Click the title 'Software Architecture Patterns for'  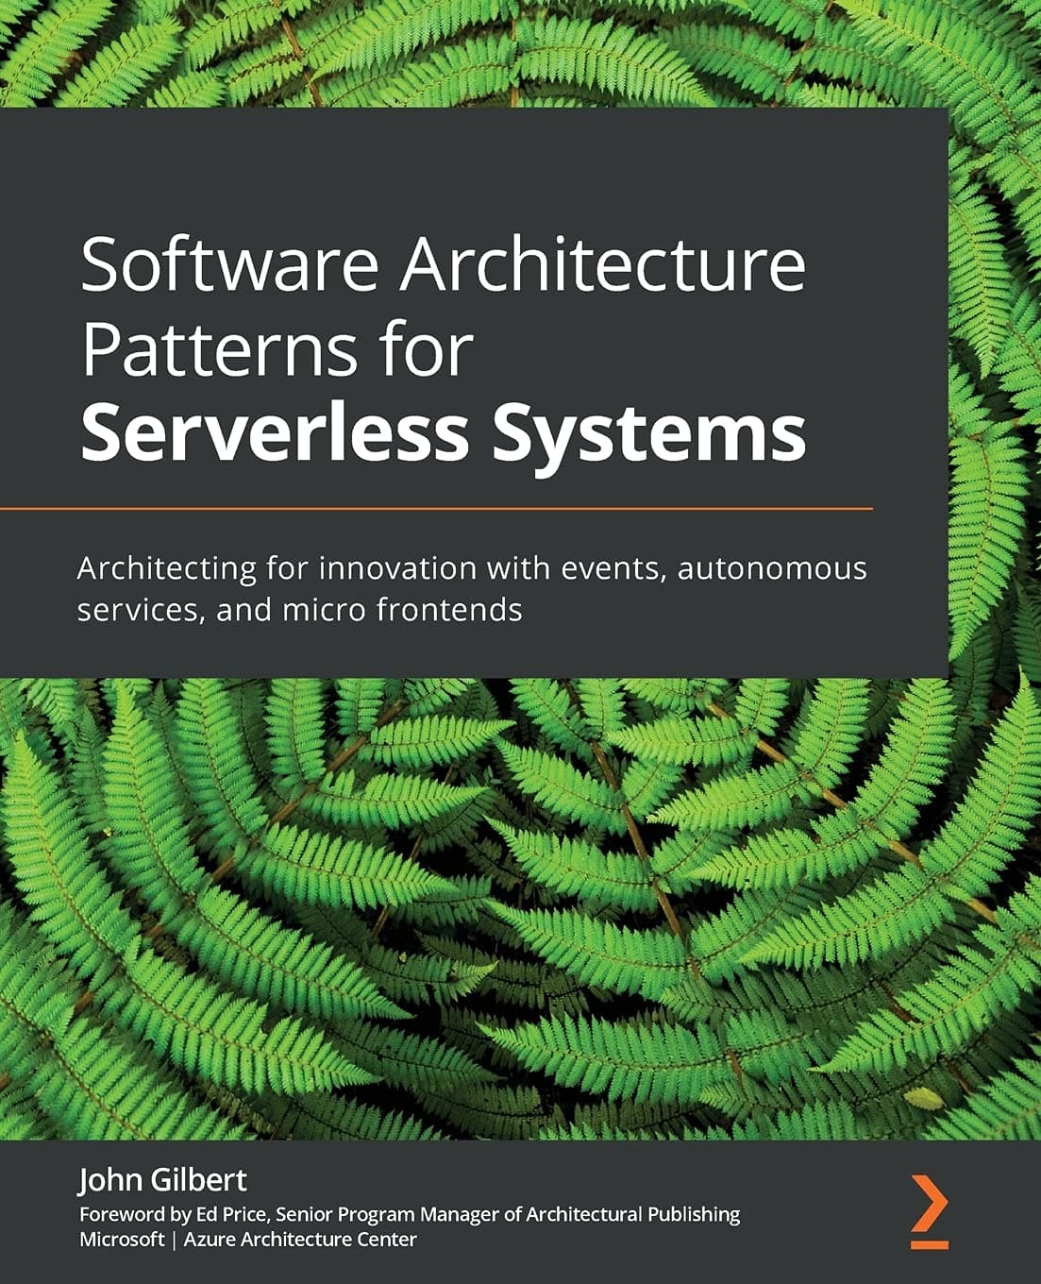coord(444,307)
